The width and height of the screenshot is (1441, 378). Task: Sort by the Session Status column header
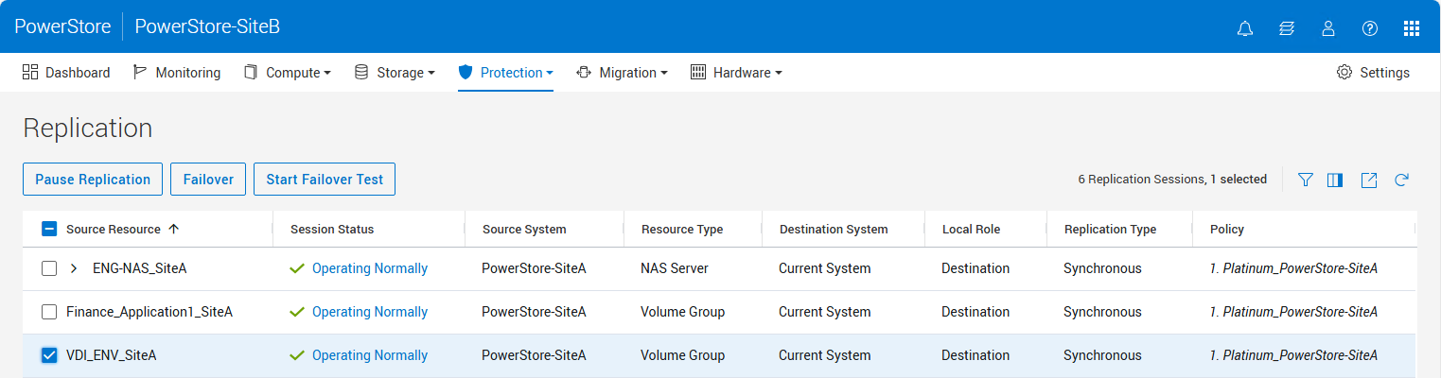332,229
